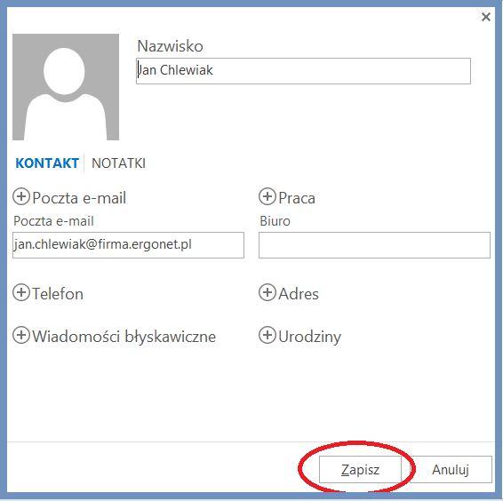Click the plus icon next to Adres
503x501 pixels.
(x=267, y=292)
